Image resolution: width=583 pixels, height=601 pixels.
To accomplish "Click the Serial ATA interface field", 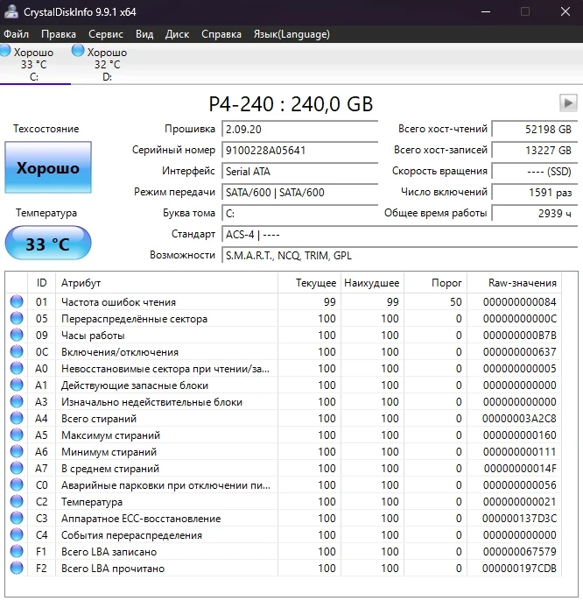I will pos(300,172).
